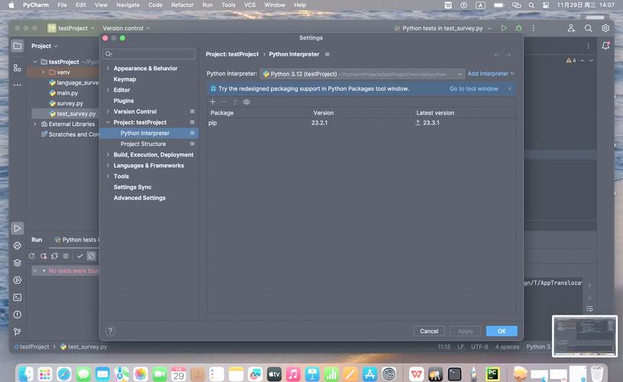Click the Debug bug icon in toolbar
Screen dimensions: 623x382
click(519, 28)
